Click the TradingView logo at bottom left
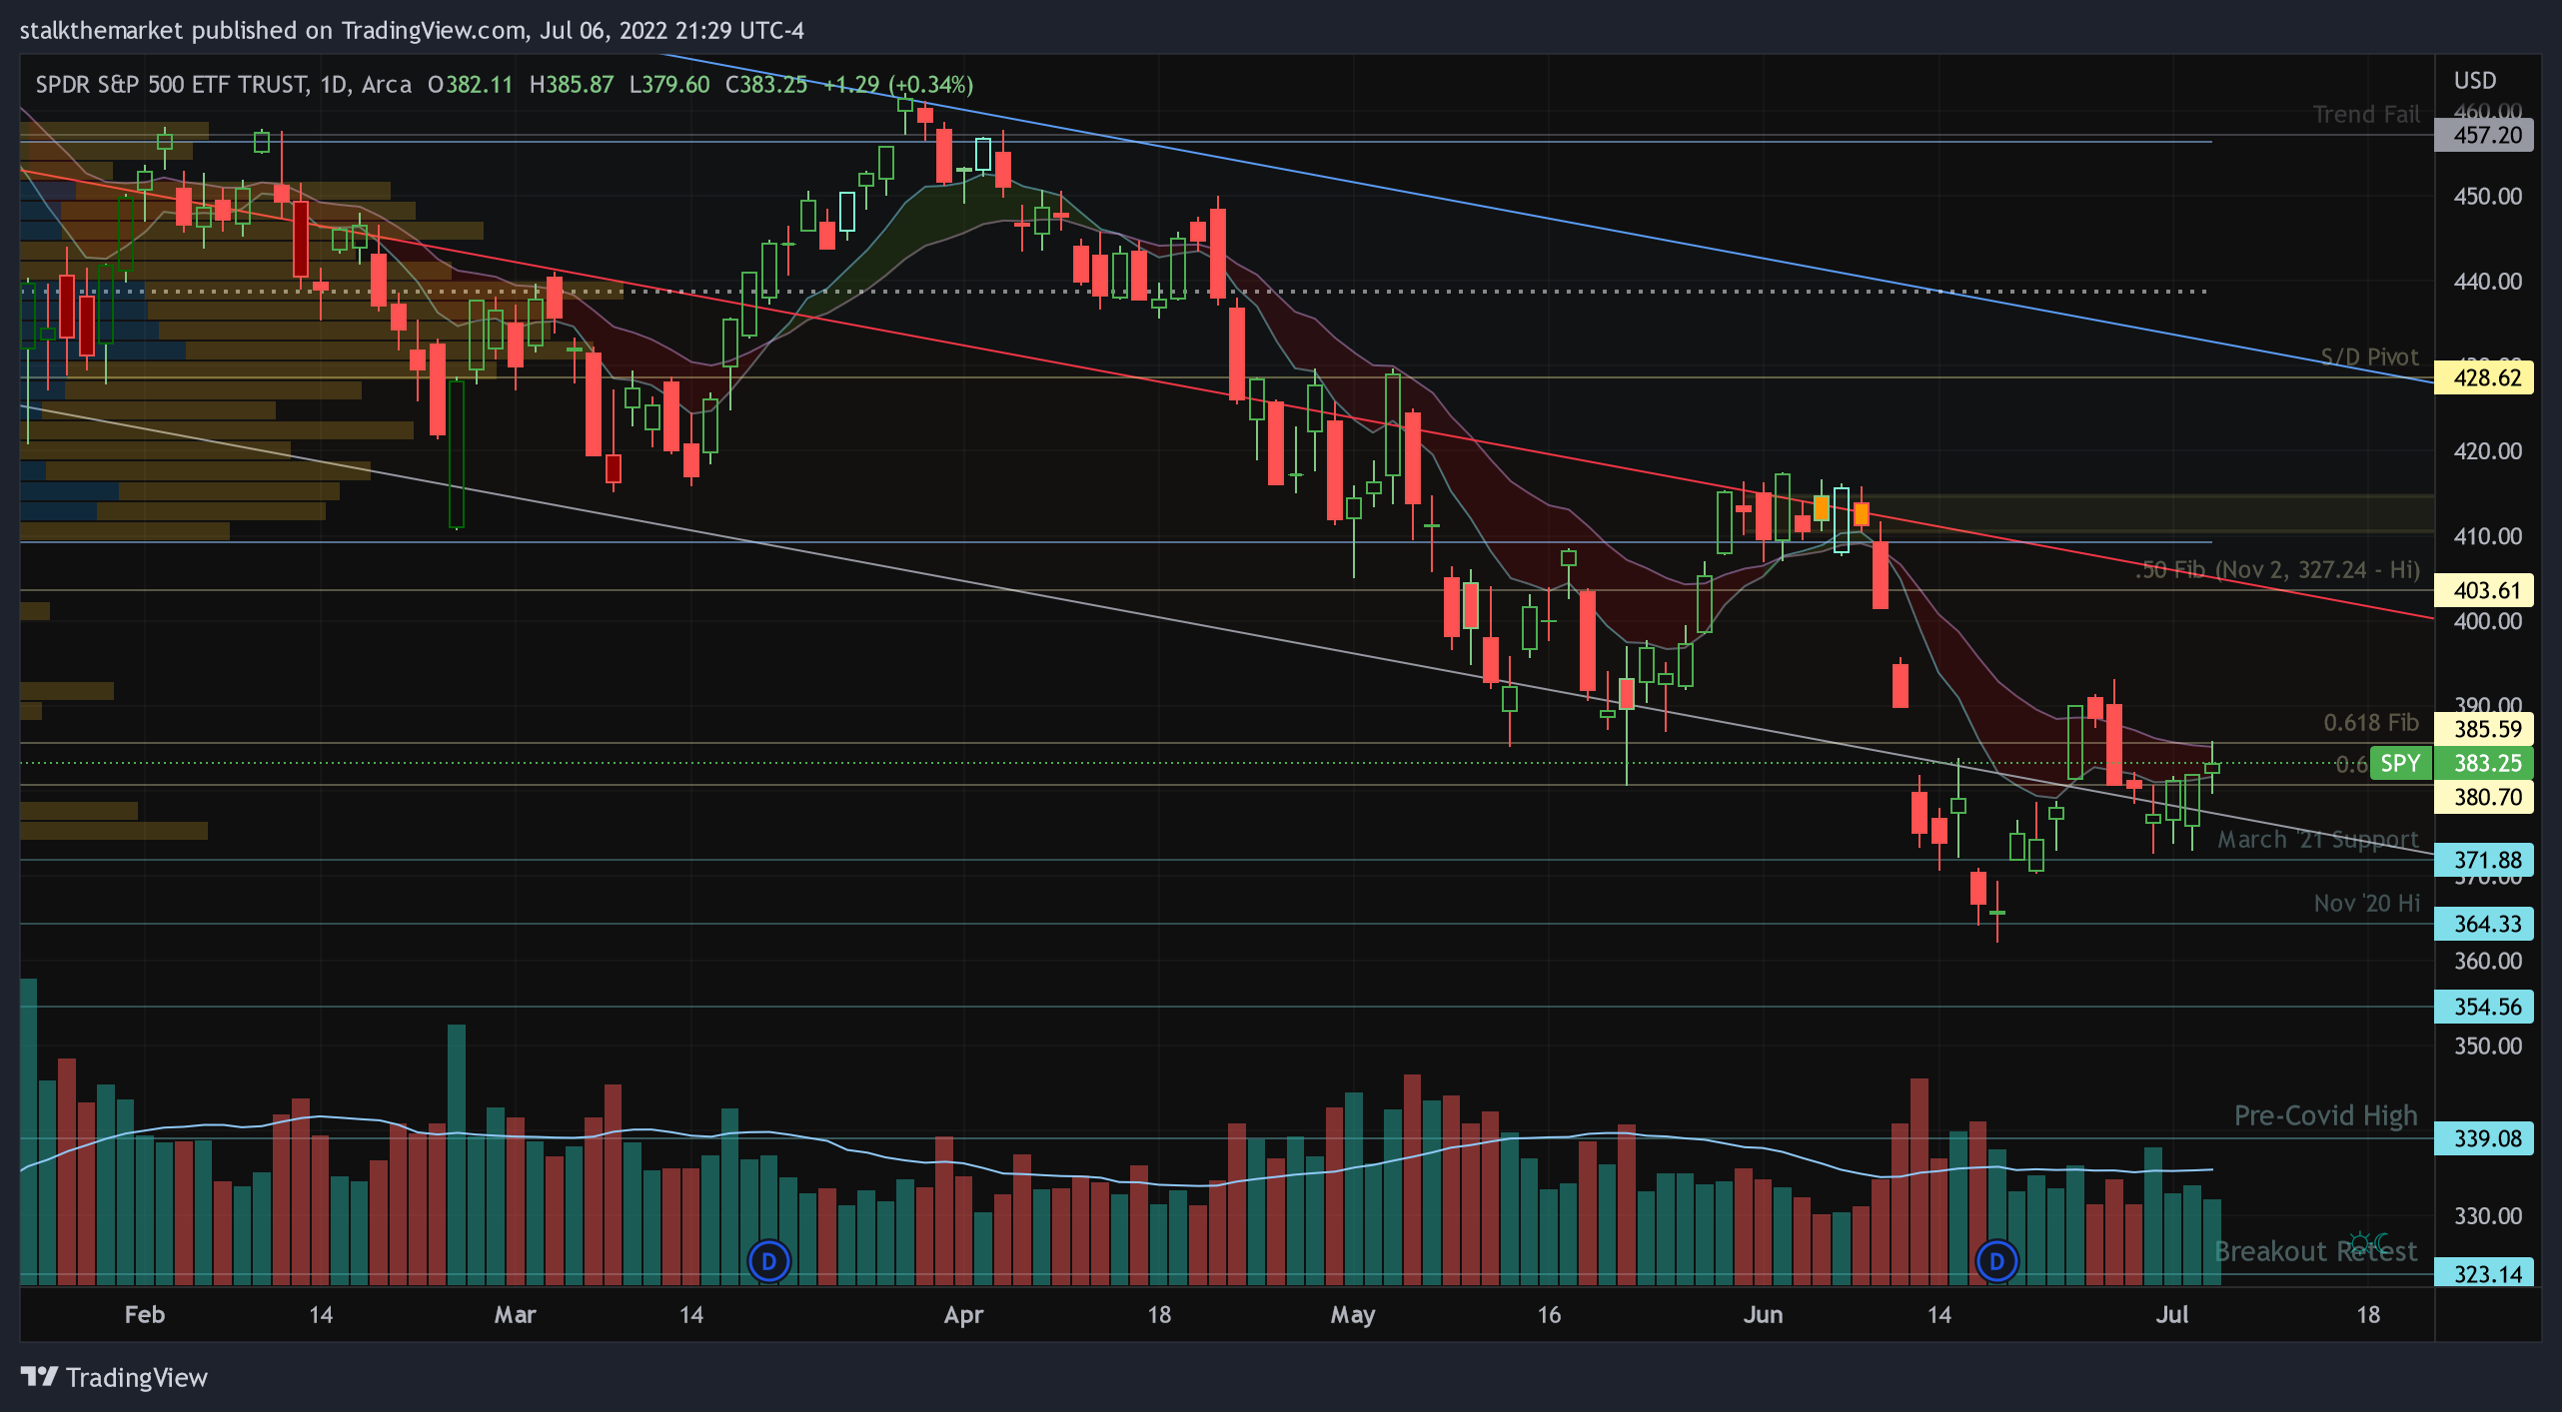Image resolution: width=2562 pixels, height=1412 pixels. (114, 1377)
